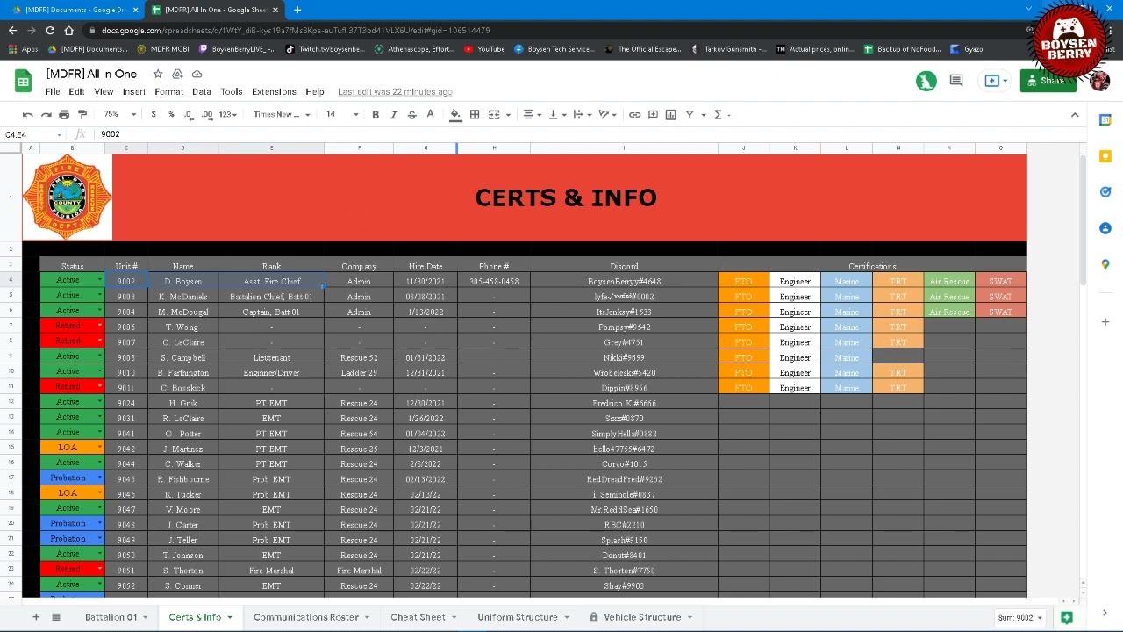Open the LOA status dropdown for J. Martinez
Image resolution: width=1123 pixels, height=632 pixels.
[100, 448]
